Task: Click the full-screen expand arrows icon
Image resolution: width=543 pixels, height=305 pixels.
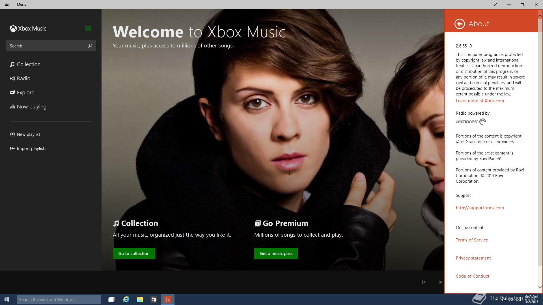Action: [x=495, y=5]
